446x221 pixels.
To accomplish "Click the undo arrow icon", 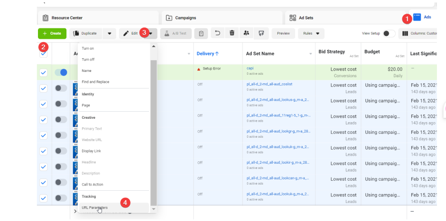I will pos(218,34).
